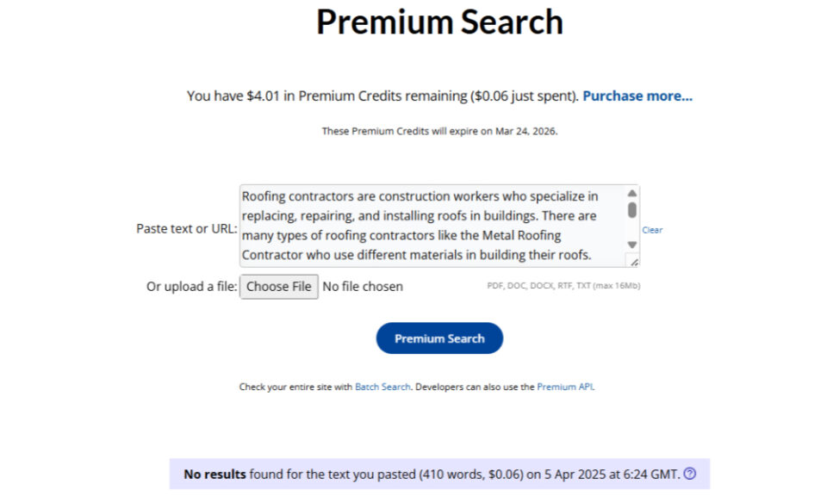Open the Premium API link
827x496 pixels.
pos(565,387)
